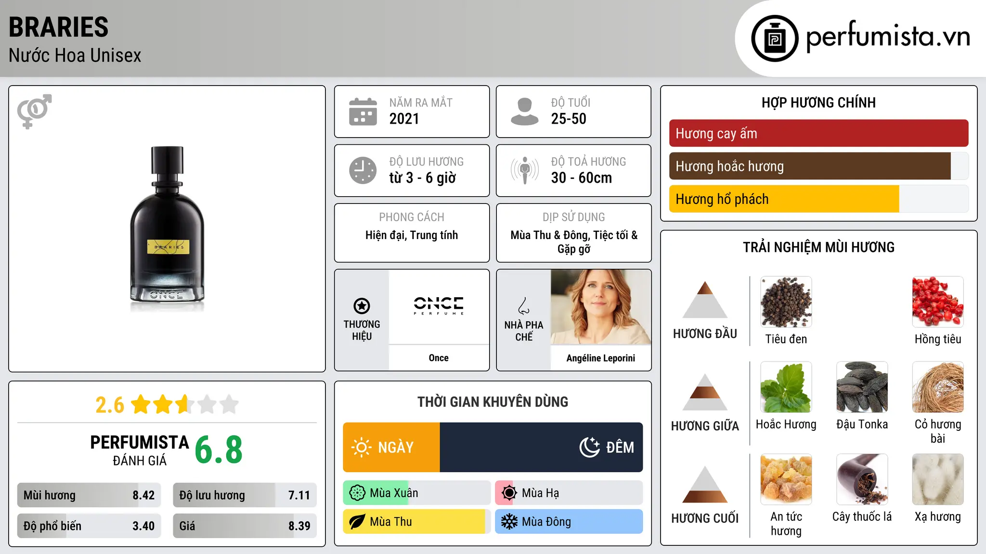Click the winter snowflake icon

pyautogui.click(x=509, y=521)
